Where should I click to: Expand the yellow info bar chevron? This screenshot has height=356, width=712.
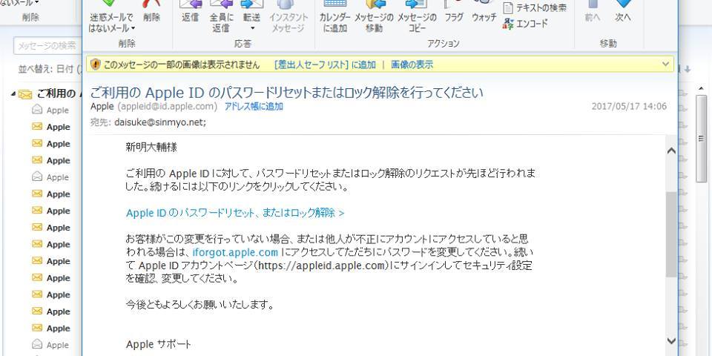click(666, 64)
